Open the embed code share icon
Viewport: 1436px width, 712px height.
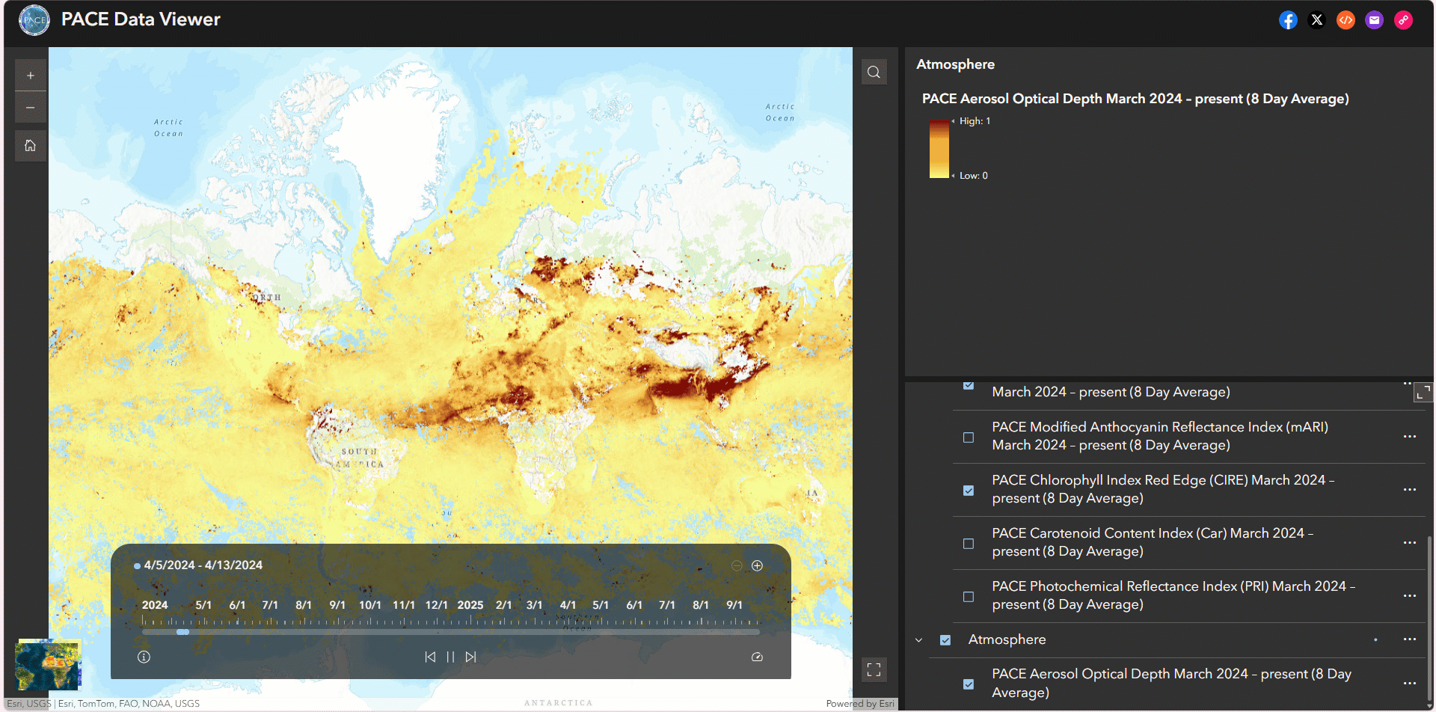[x=1346, y=20]
